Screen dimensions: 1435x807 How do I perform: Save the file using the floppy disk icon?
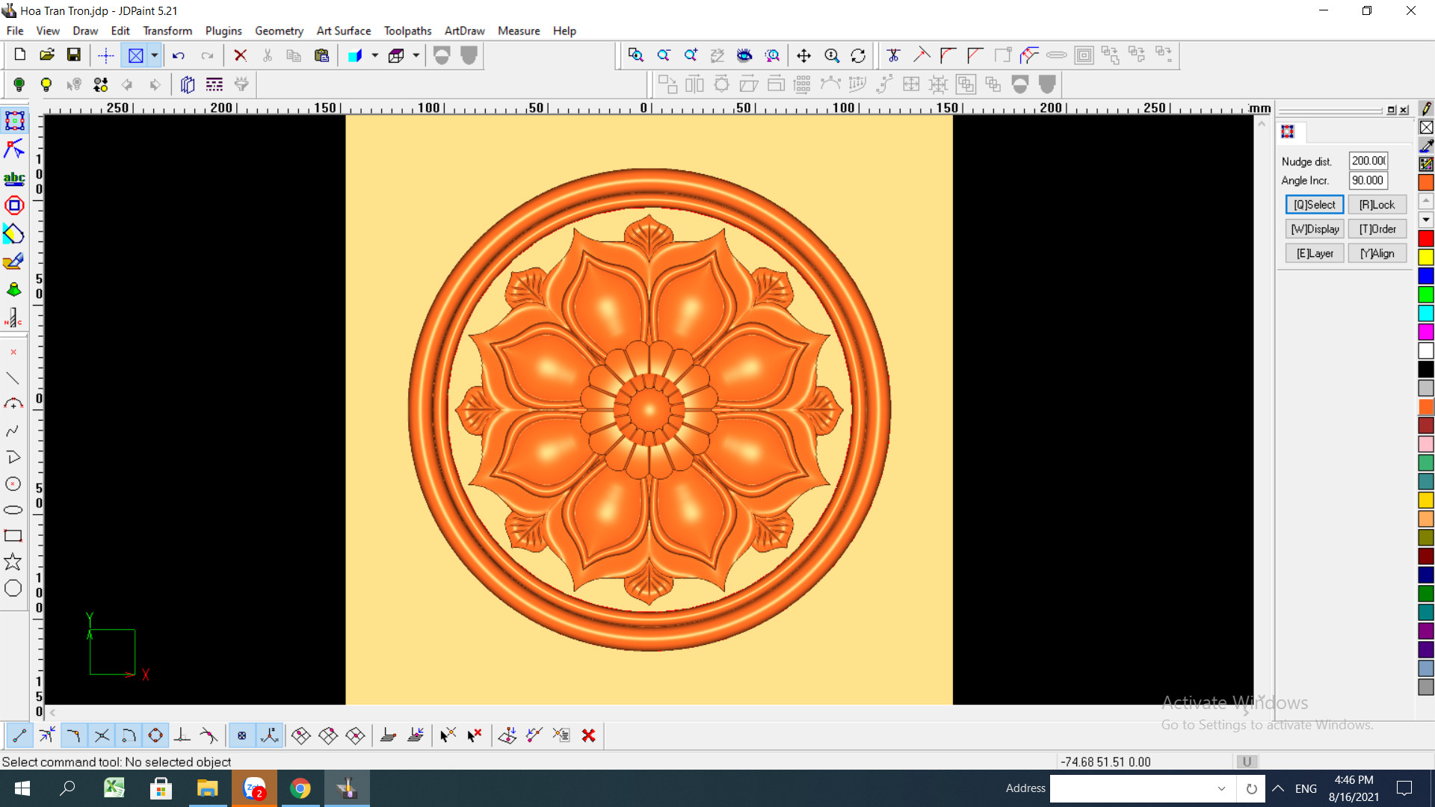point(73,55)
